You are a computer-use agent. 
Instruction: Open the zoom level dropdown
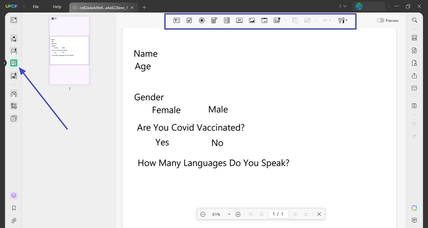(x=229, y=214)
